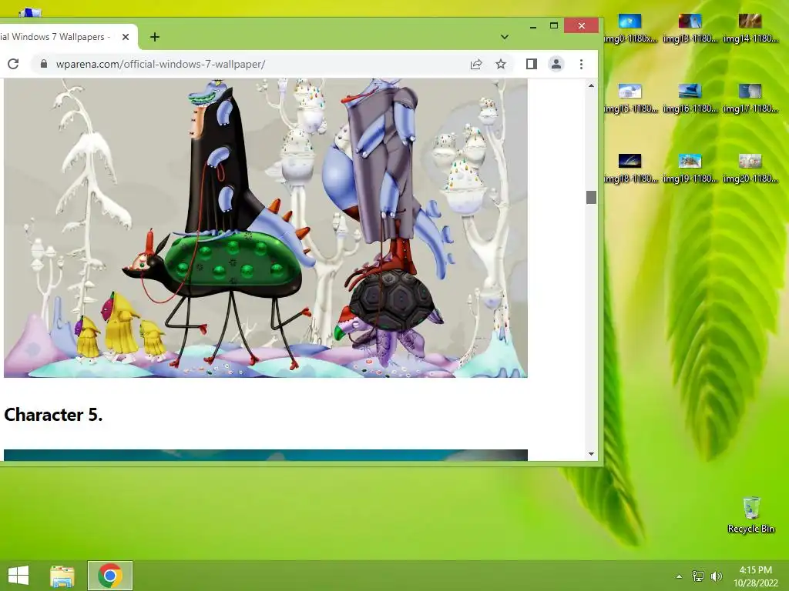Expand the tab search chevron
789x591 pixels.
[505, 37]
